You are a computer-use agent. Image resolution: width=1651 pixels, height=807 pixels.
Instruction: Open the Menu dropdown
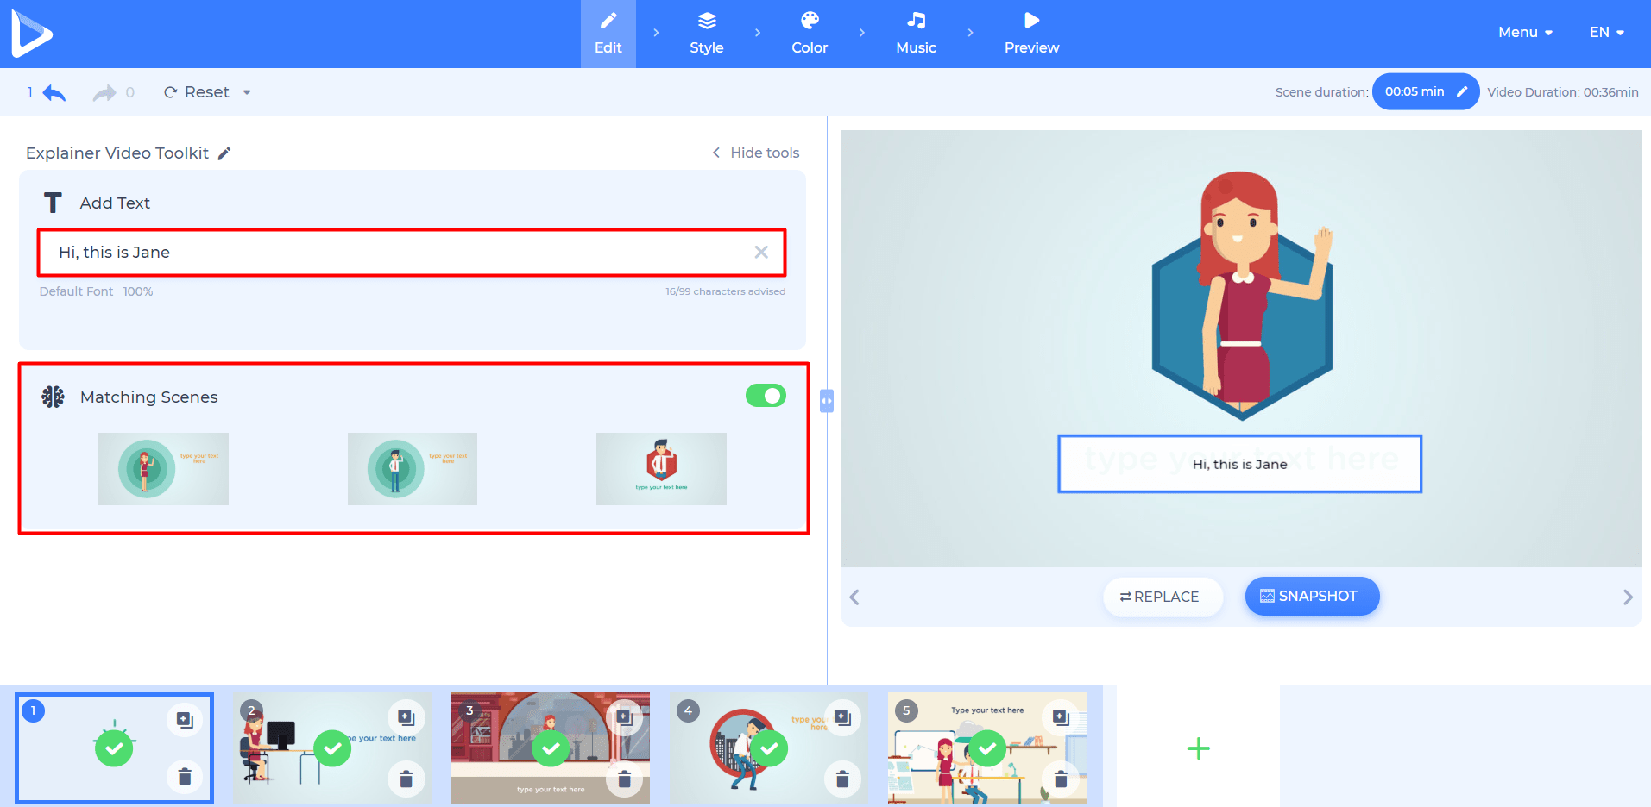[x=1524, y=32]
